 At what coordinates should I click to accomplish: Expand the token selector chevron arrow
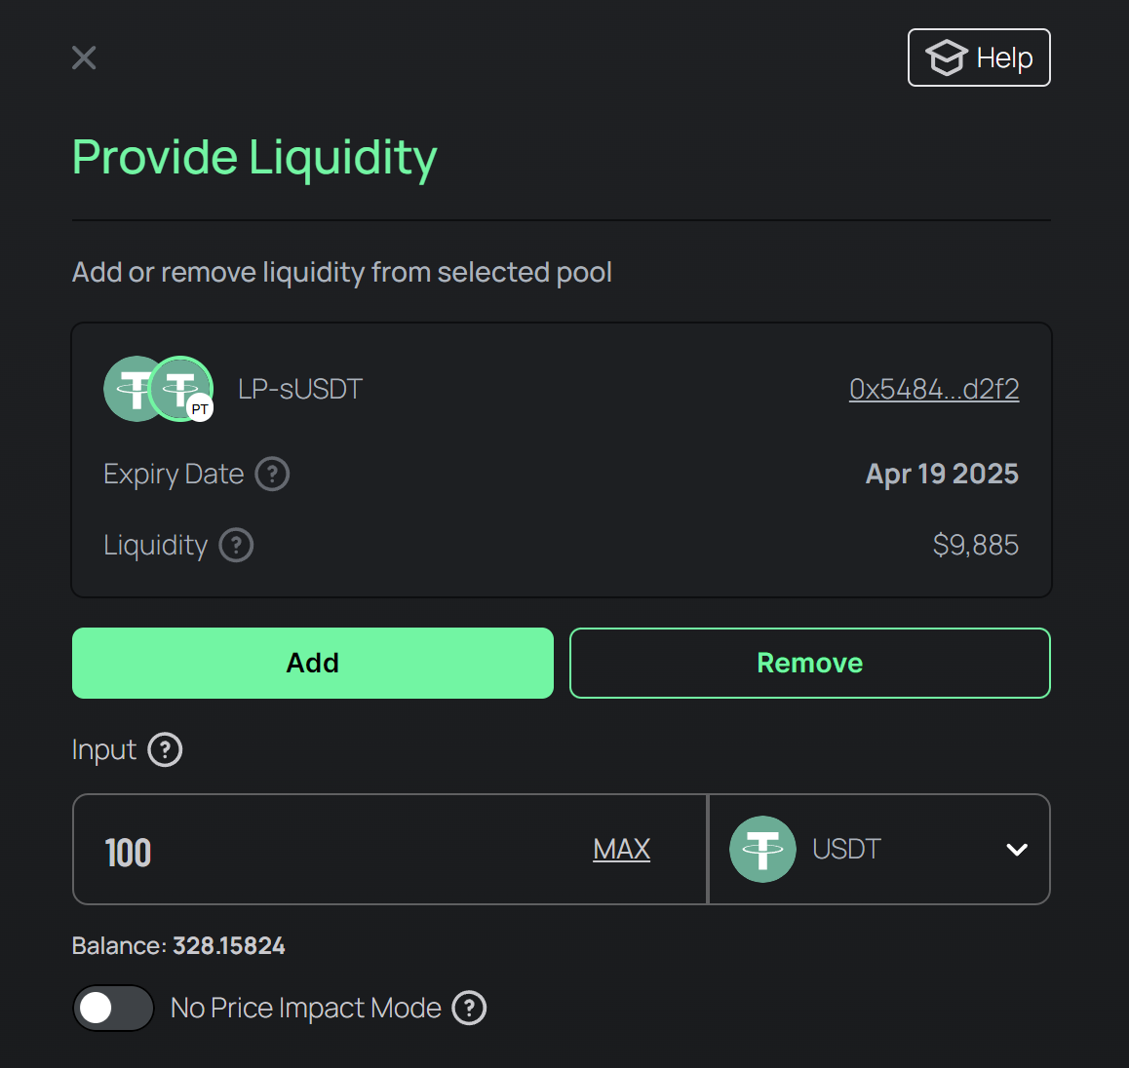[x=1016, y=850]
